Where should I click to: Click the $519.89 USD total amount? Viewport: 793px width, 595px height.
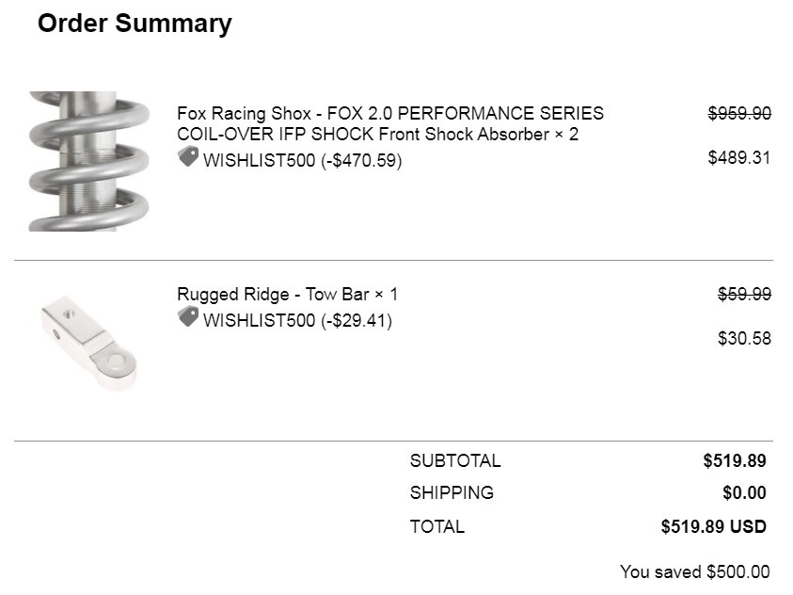714,526
